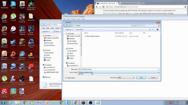Follow the Minecraft Realms link in Chrome
The width and height of the screenshot is (188, 105).
click(x=110, y=13)
